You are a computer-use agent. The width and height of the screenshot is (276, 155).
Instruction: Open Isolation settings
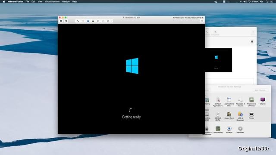click(229, 130)
